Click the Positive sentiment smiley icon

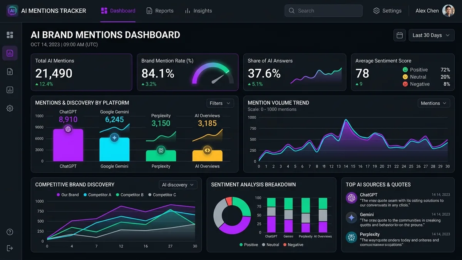(x=405, y=70)
